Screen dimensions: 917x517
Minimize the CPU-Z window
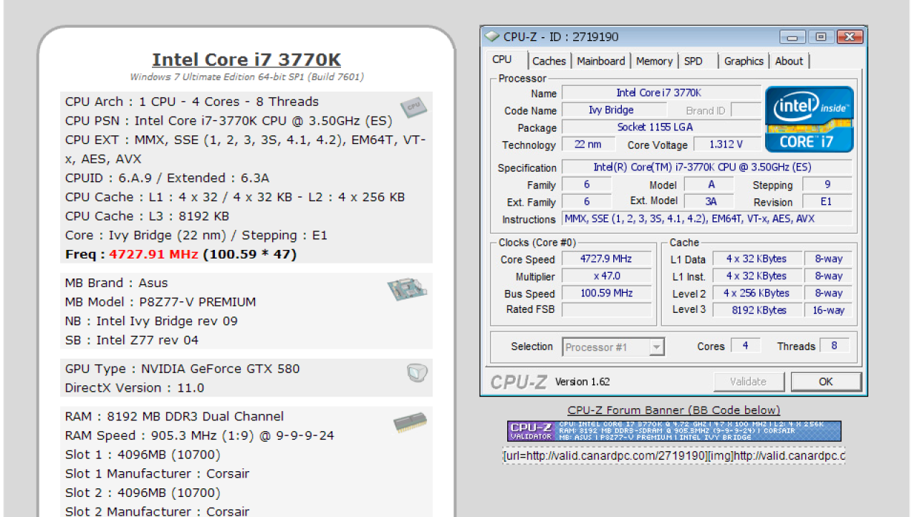coord(792,37)
